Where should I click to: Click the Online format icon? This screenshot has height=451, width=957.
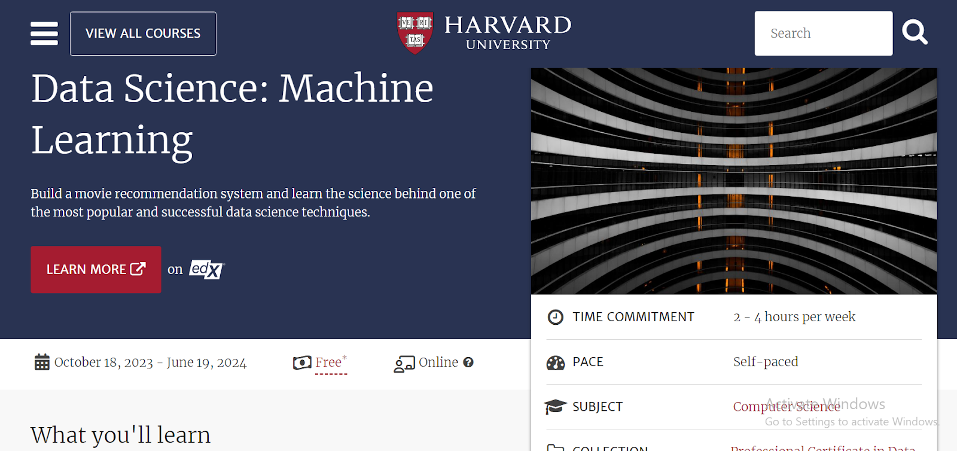coord(404,362)
